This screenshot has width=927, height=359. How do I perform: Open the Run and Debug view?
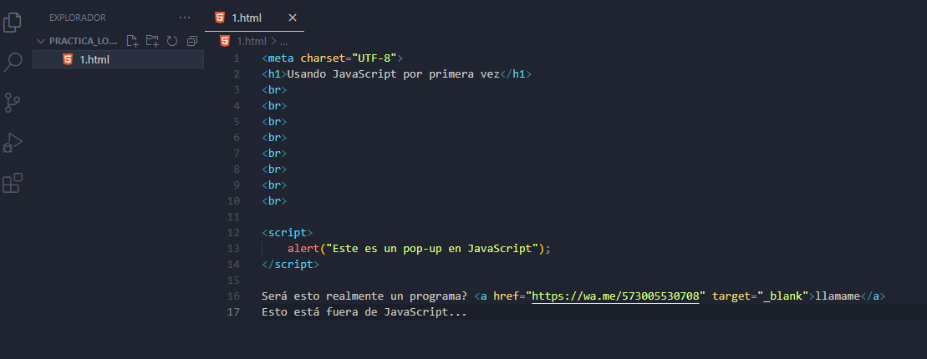click(13, 142)
